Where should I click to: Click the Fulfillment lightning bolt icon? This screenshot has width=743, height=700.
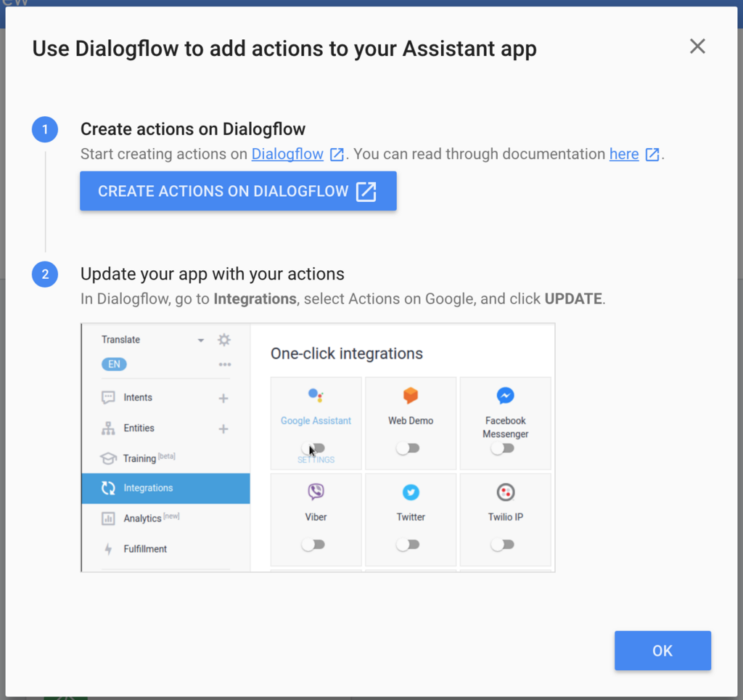108,549
